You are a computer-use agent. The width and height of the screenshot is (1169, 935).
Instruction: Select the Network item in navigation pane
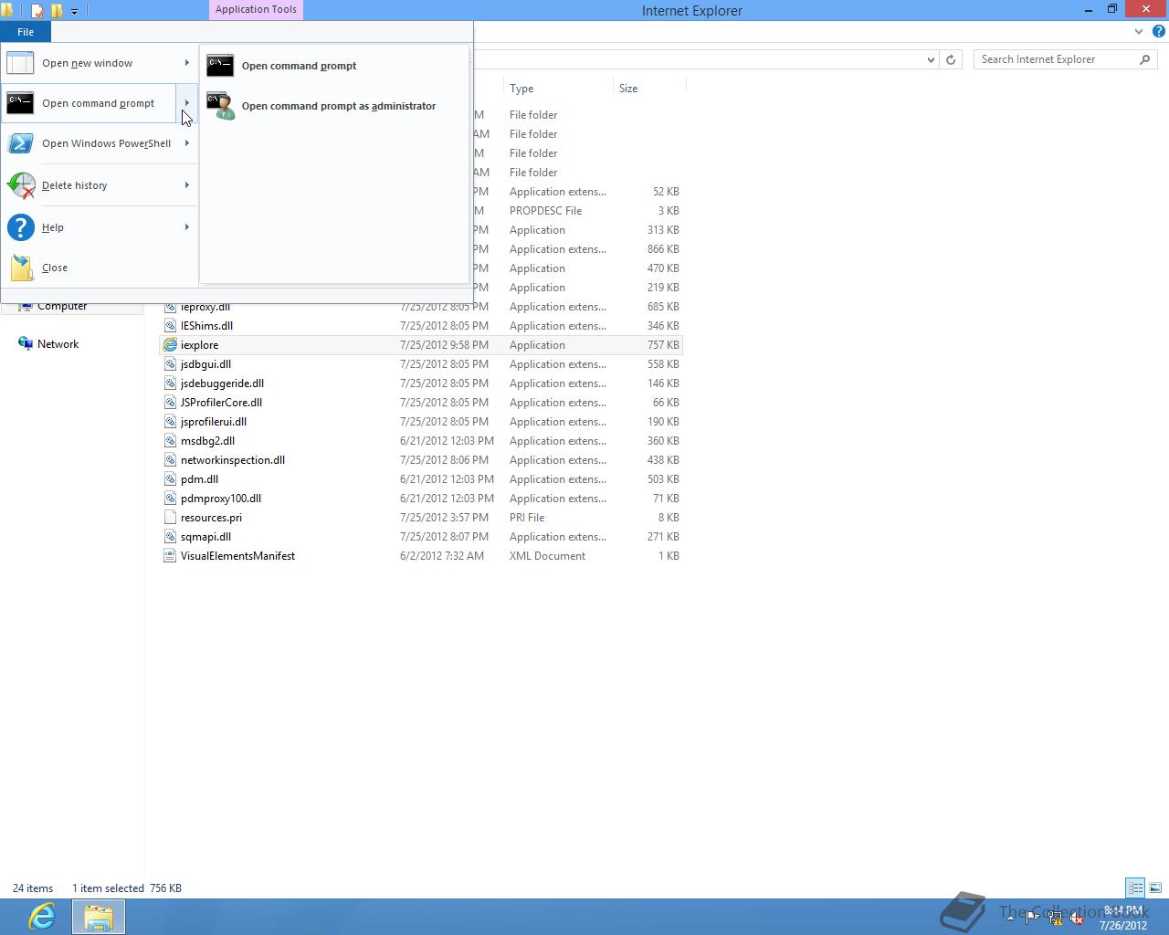click(58, 344)
